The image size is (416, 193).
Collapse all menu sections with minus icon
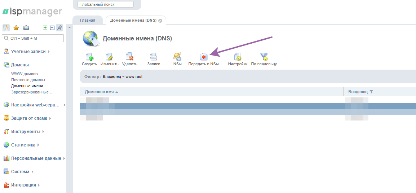pos(52,28)
